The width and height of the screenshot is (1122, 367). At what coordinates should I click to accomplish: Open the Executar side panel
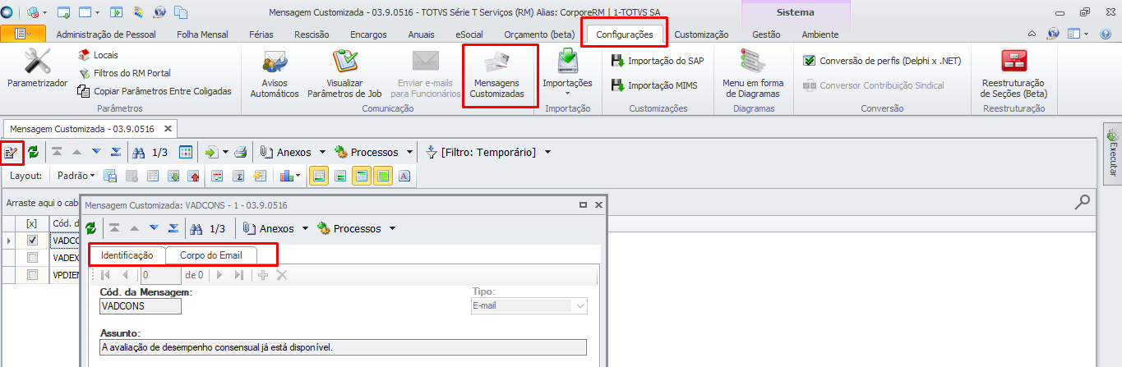pyautogui.click(x=1113, y=154)
